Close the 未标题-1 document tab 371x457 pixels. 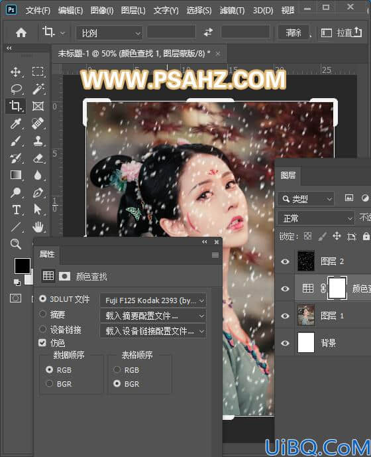tap(218, 54)
